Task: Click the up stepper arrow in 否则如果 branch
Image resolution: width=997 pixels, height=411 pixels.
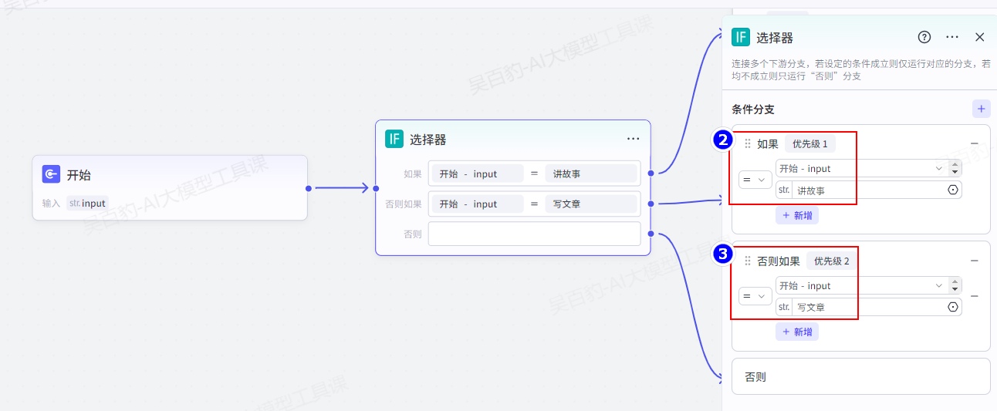Action: click(955, 281)
